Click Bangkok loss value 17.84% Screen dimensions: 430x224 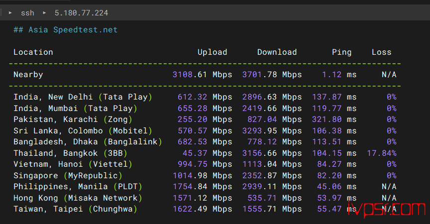click(x=381, y=153)
